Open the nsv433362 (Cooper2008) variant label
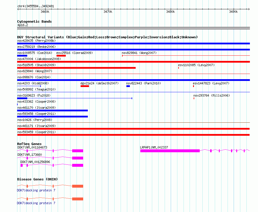 click(x=37, y=102)
